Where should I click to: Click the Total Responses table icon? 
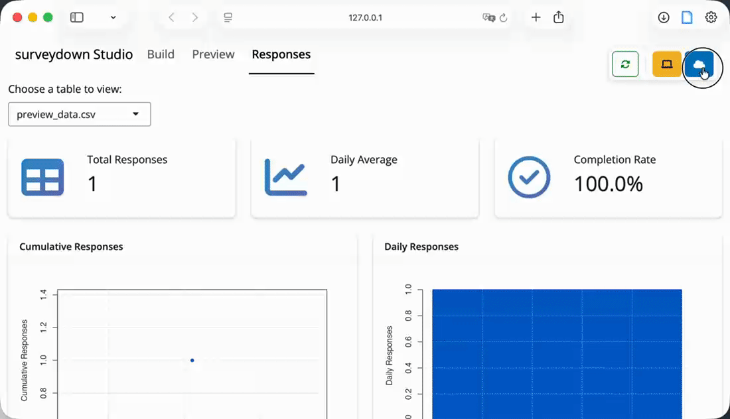(x=42, y=177)
